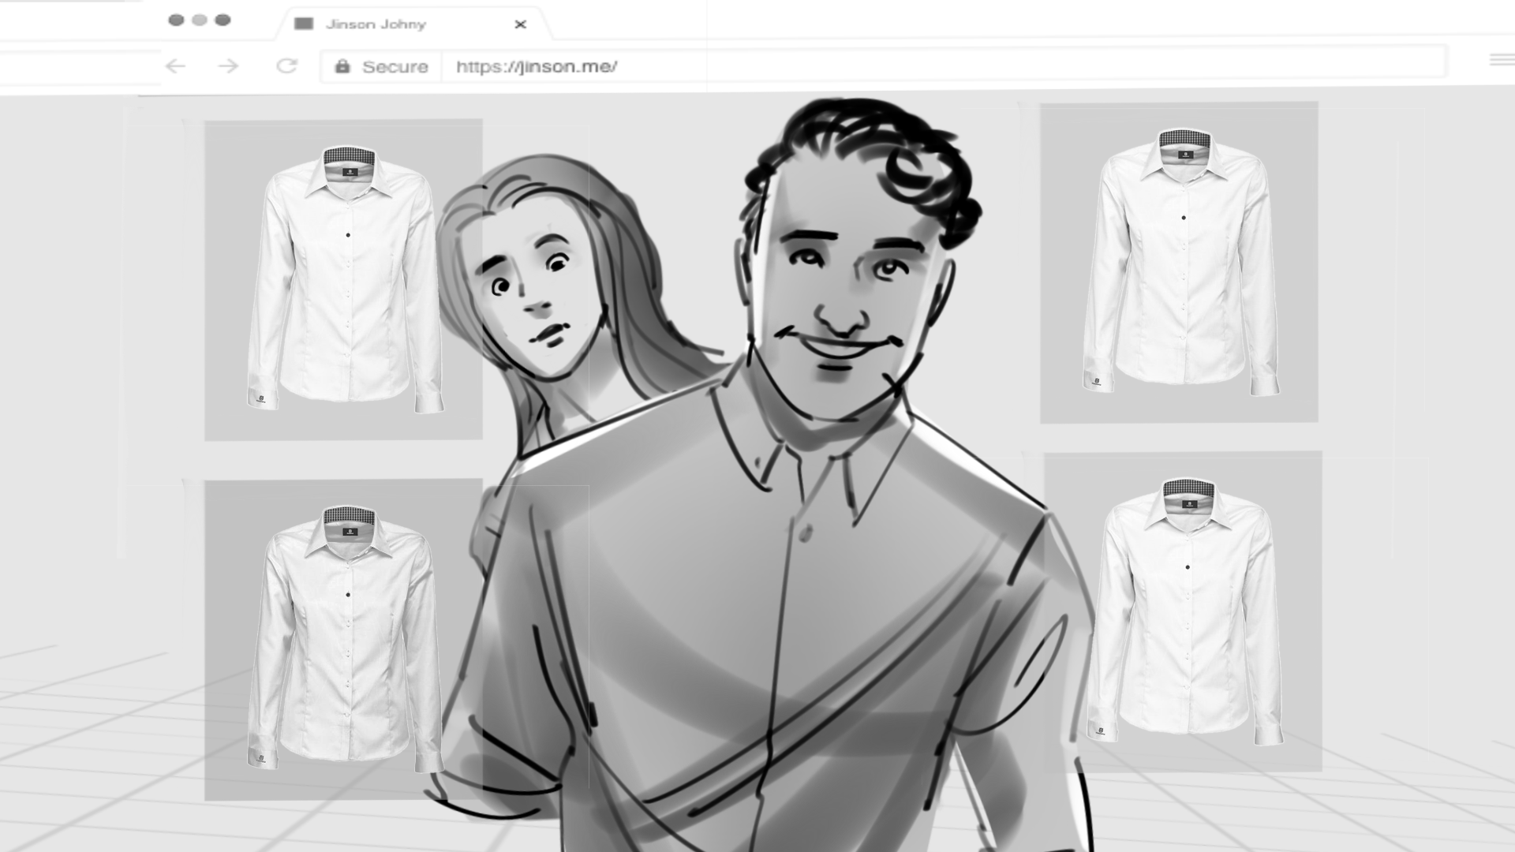The height and width of the screenshot is (852, 1515).
Task: Click the third dark window dot
Action: (223, 20)
